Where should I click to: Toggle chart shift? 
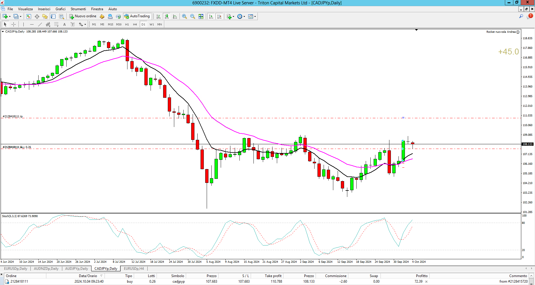pyautogui.click(x=219, y=16)
